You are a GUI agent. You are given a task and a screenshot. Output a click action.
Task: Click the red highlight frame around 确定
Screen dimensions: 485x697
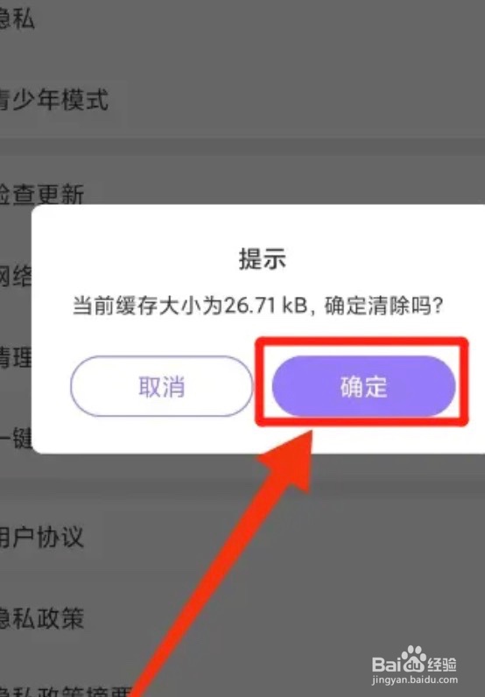(x=362, y=382)
